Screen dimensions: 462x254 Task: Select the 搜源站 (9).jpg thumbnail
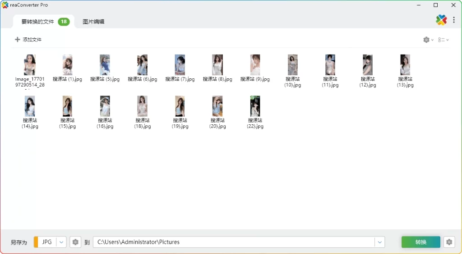(255, 65)
